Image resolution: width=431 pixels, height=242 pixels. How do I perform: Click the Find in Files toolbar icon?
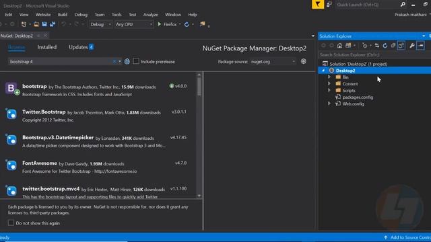(203, 24)
